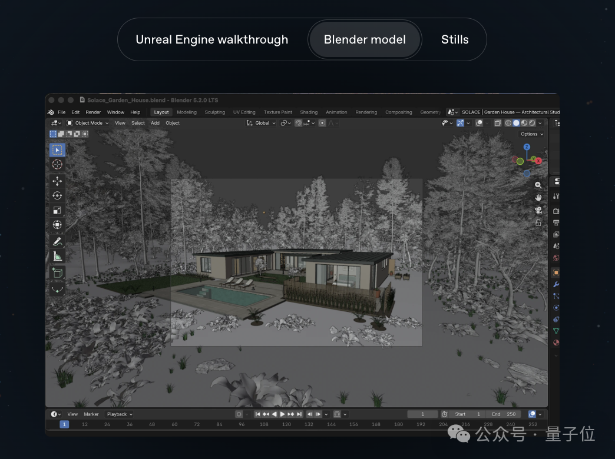Toggle viewport gizmos display
The width and height of the screenshot is (615, 459).
tap(461, 123)
